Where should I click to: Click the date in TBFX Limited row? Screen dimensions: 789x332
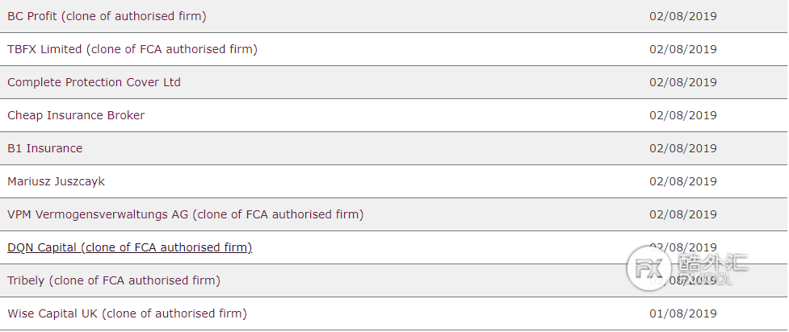[683, 49]
